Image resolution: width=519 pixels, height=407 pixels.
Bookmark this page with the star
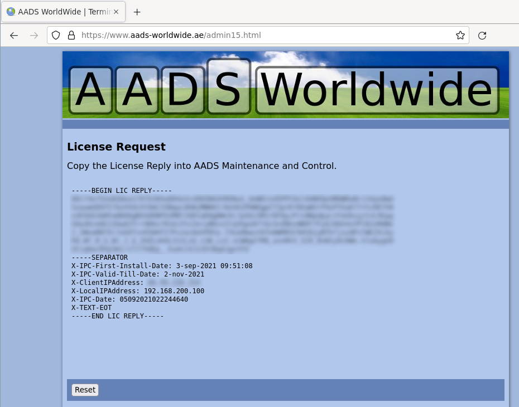(x=460, y=36)
